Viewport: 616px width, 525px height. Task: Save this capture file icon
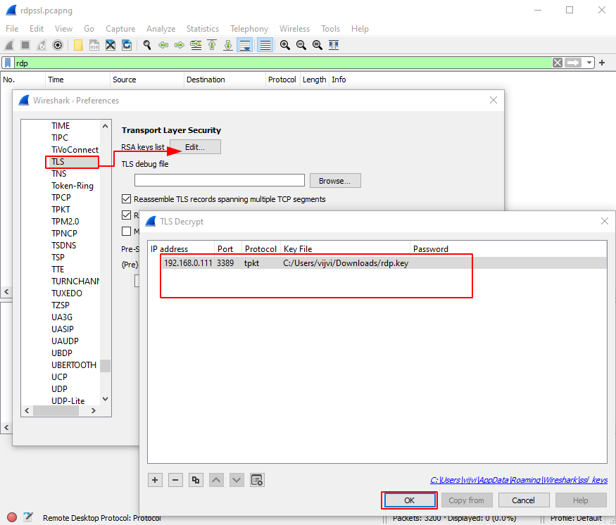94,45
